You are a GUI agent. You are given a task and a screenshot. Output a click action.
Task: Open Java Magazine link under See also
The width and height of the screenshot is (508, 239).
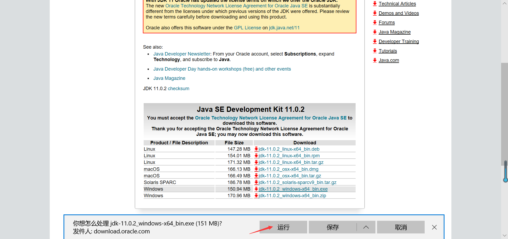(169, 78)
